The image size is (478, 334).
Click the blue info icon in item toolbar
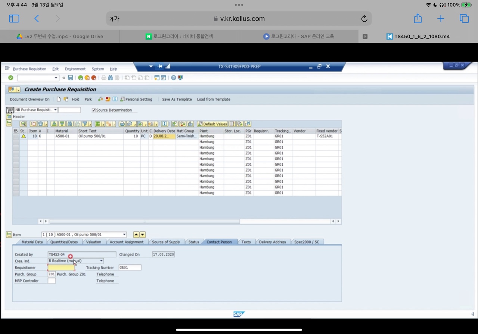pyautogui.click(x=165, y=124)
